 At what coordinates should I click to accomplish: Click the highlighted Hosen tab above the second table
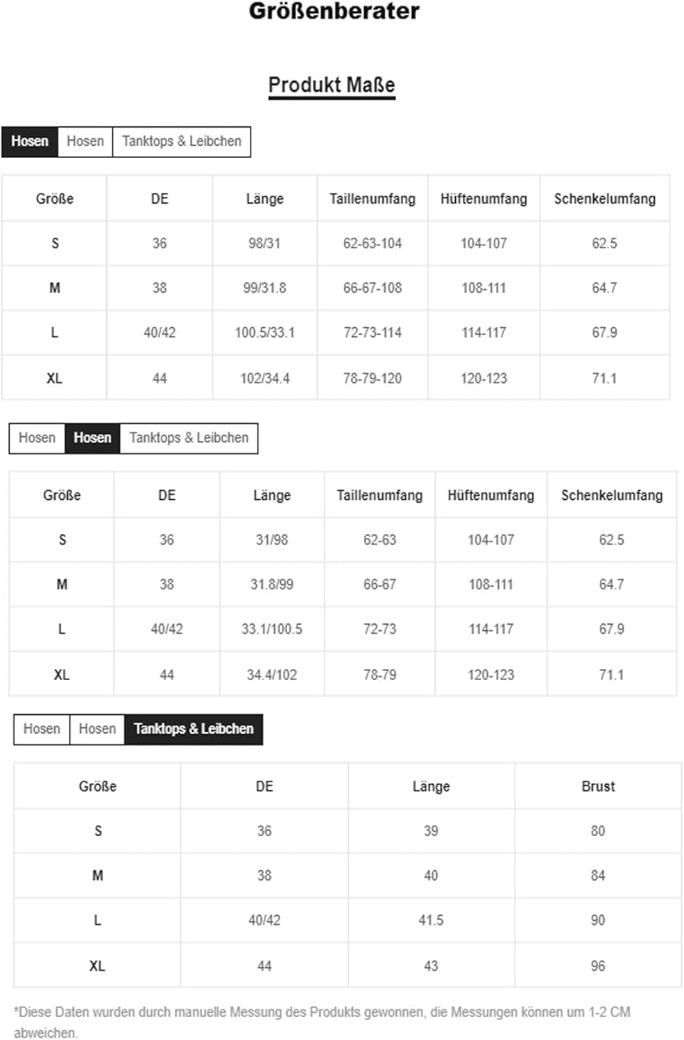click(92, 438)
